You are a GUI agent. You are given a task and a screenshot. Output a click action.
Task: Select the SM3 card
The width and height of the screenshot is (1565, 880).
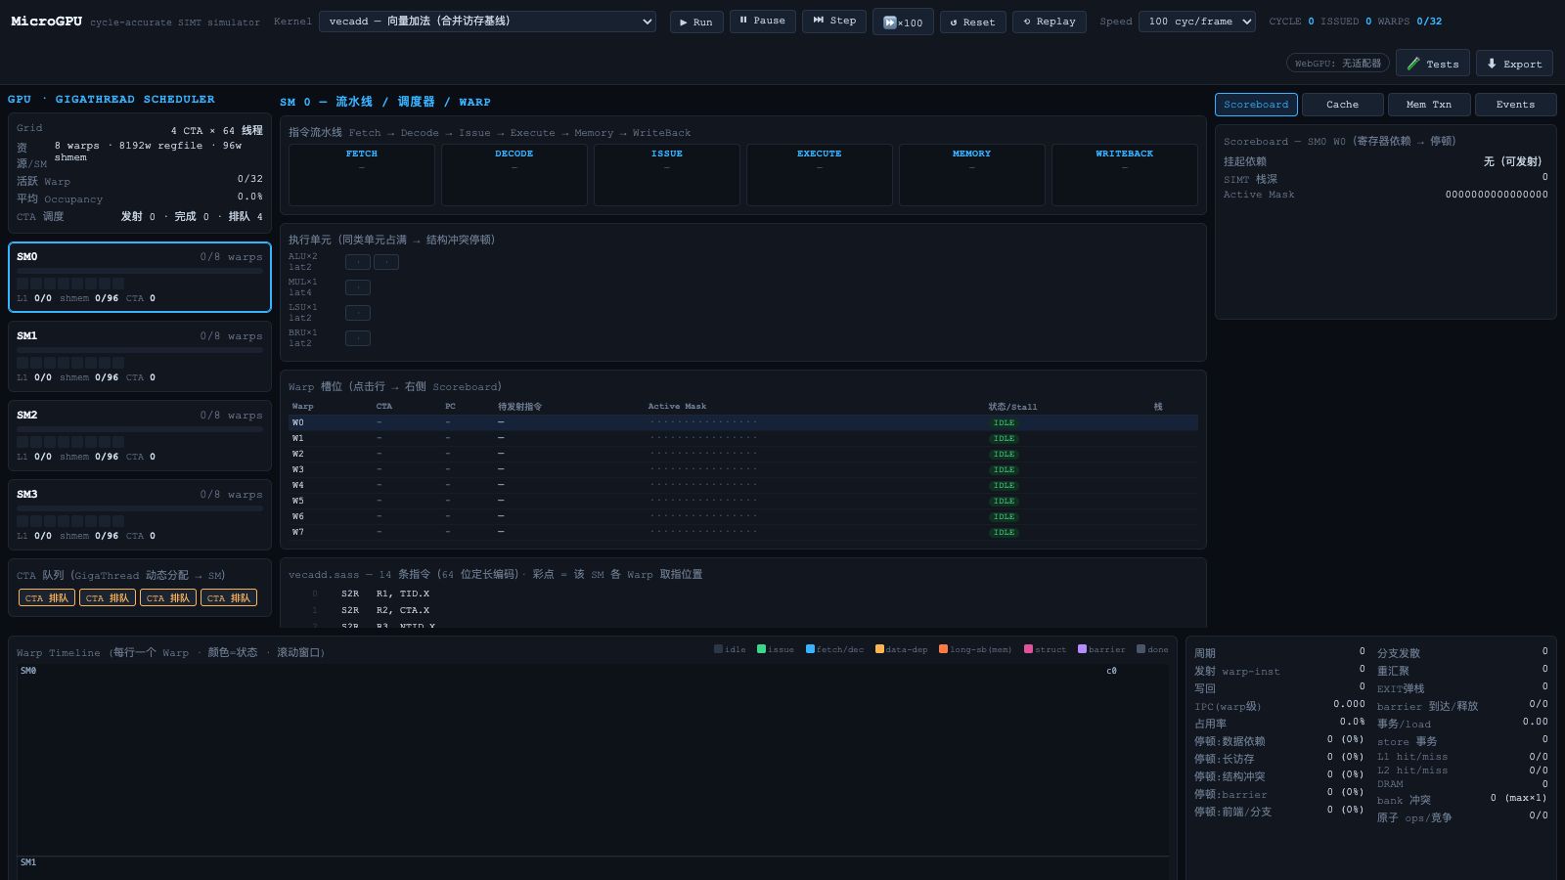pyautogui.click(x=140, y=514)
